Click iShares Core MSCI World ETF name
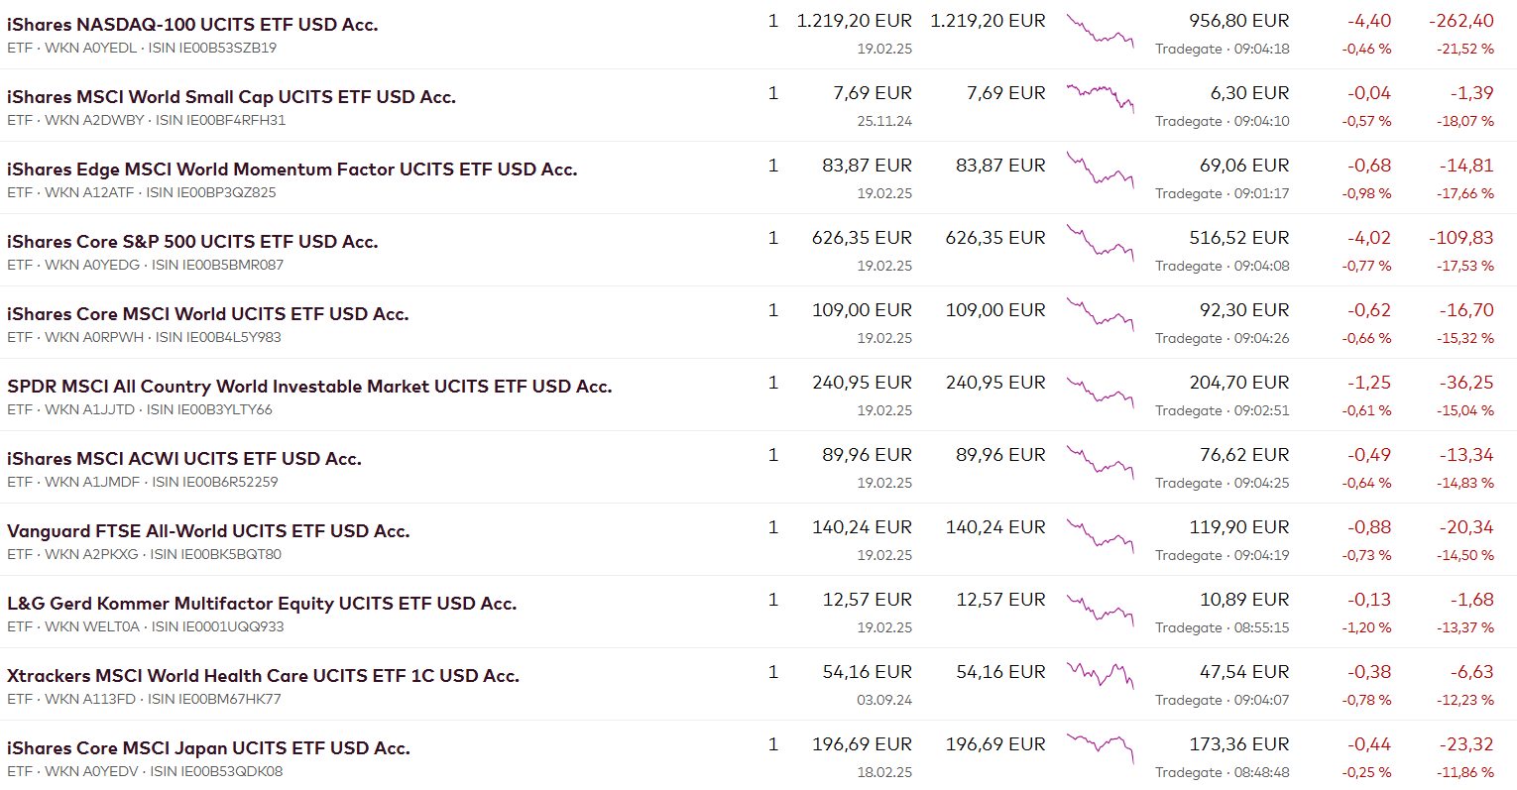The width and height of the screenshot is (1517, 790). click(x=207, y=314)
